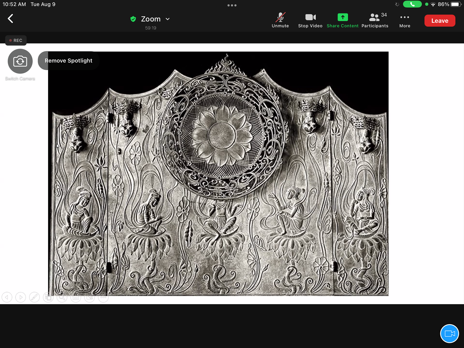Open the Participants list
Screen dimensions: 464x348
(375, 20)
